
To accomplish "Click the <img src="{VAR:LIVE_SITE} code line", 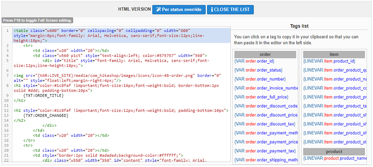I will (118, 78).
